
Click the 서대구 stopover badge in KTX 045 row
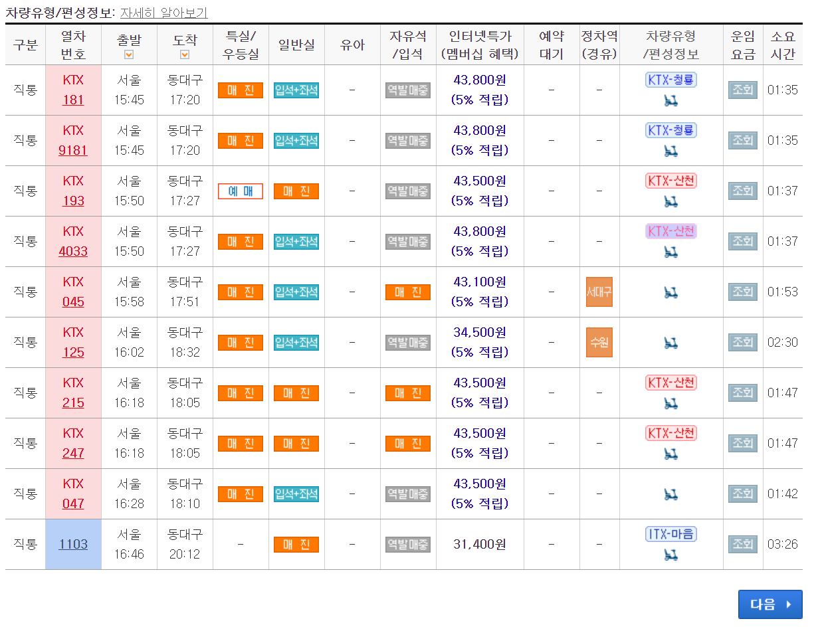[600, 292]
